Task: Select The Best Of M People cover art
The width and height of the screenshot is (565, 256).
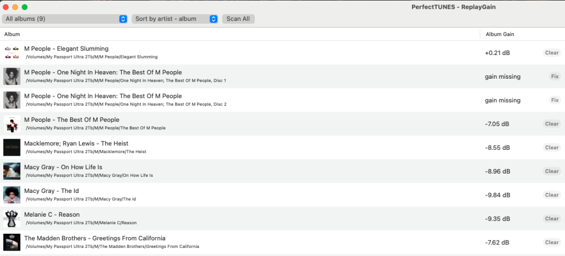Action: (11, 123)
